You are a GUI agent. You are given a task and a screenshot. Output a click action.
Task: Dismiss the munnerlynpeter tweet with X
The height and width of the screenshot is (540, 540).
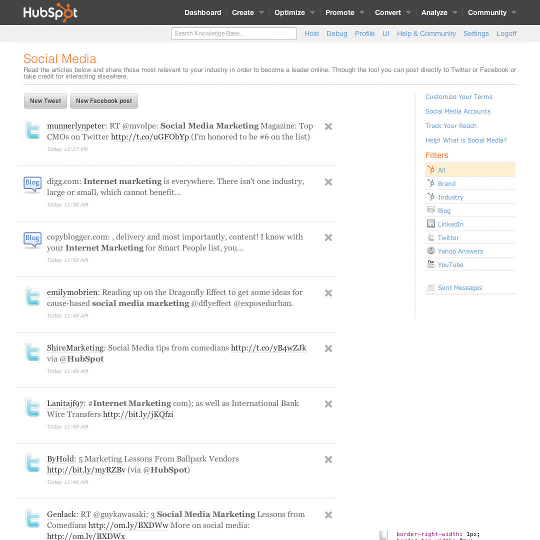(328, 126)
